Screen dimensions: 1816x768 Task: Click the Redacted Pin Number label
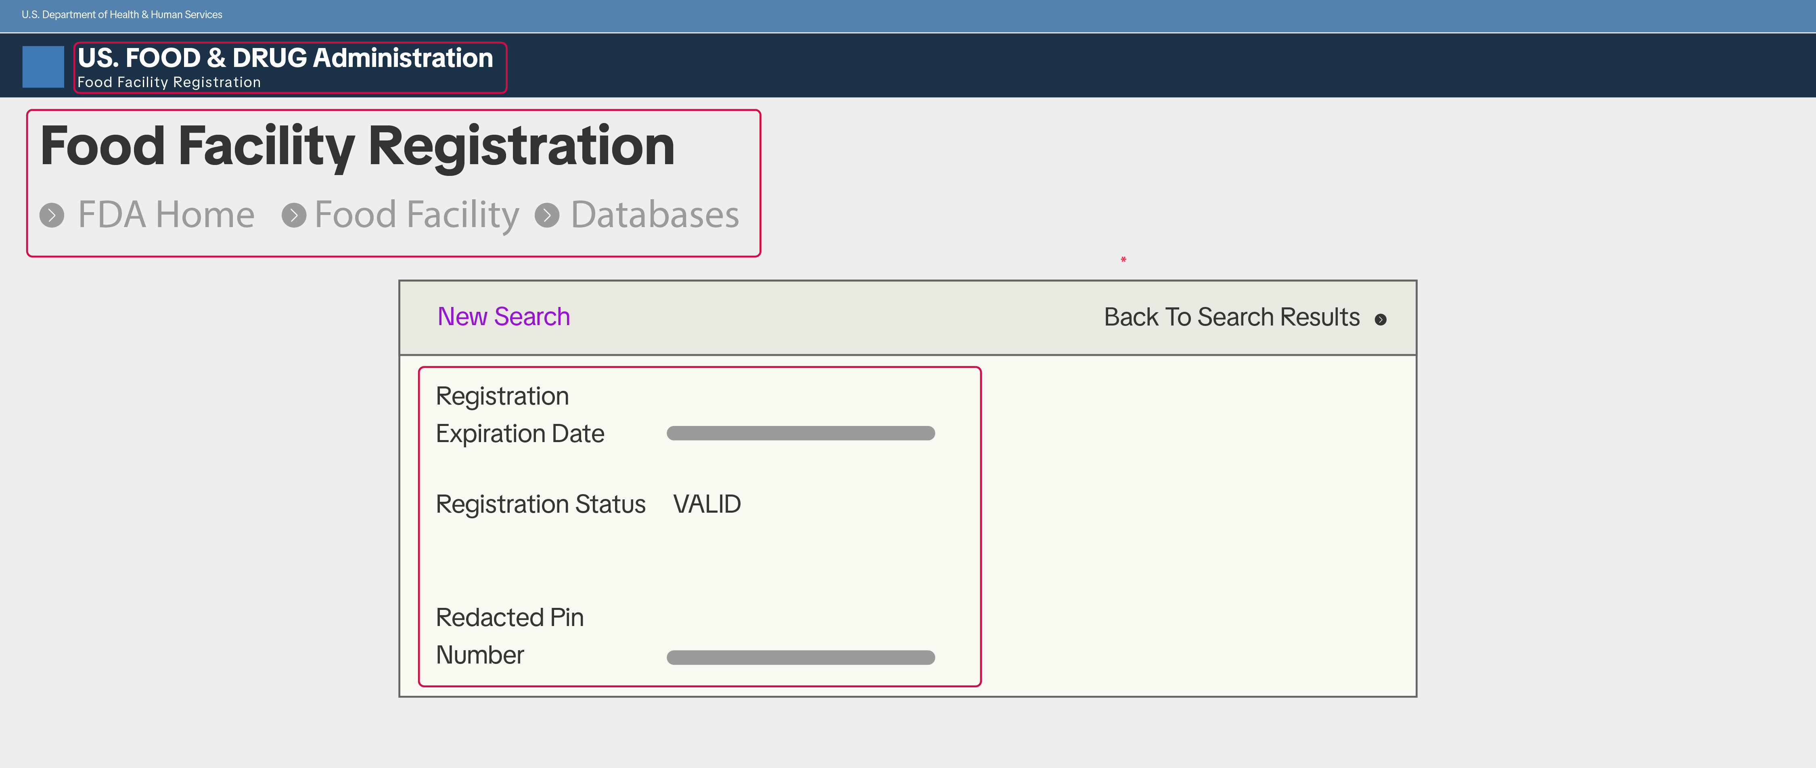(x=510, y=636)
